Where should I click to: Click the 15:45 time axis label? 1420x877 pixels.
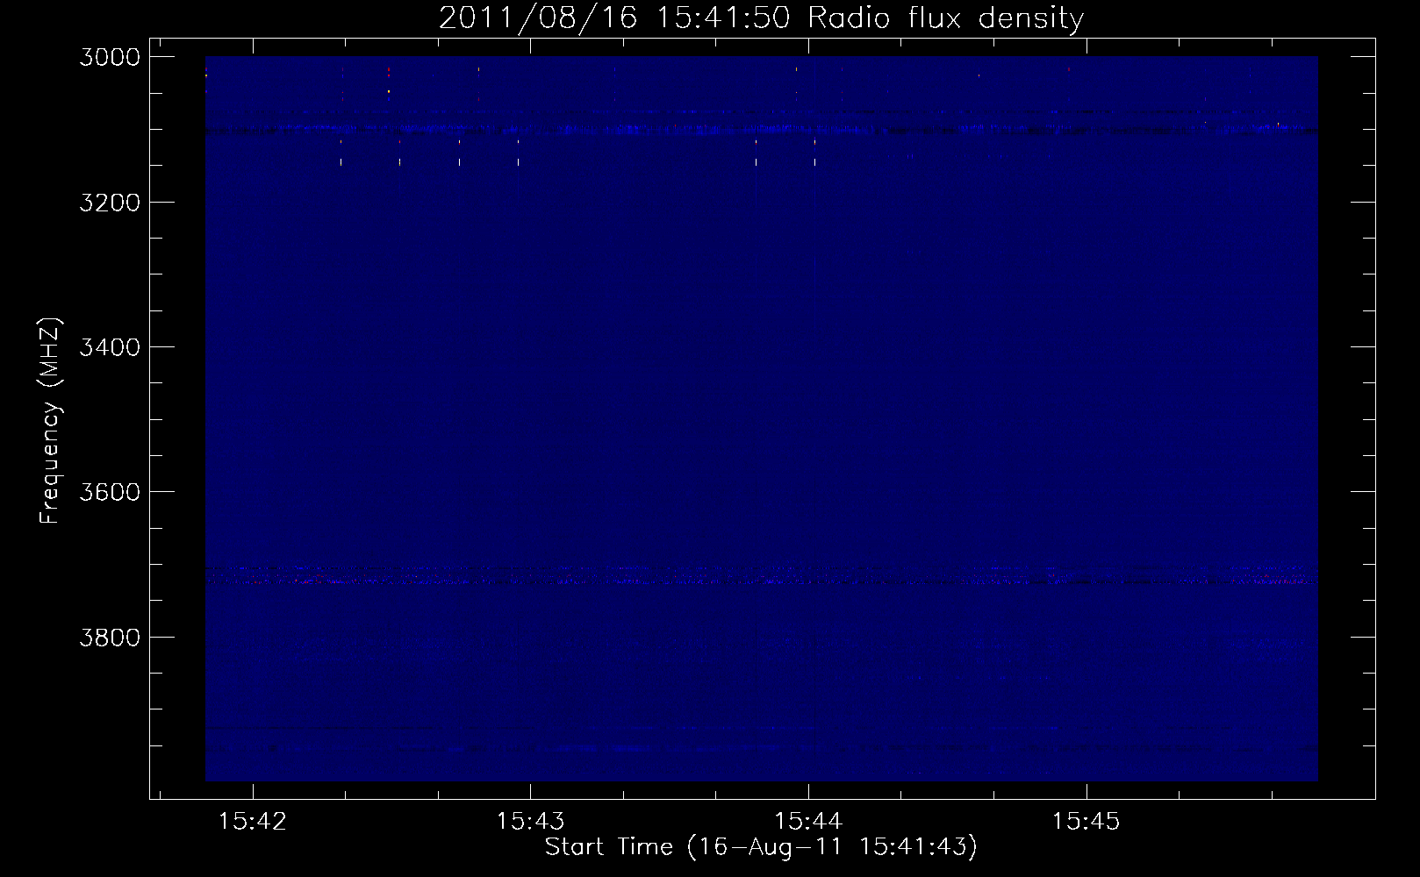[x=1087, y=822]
